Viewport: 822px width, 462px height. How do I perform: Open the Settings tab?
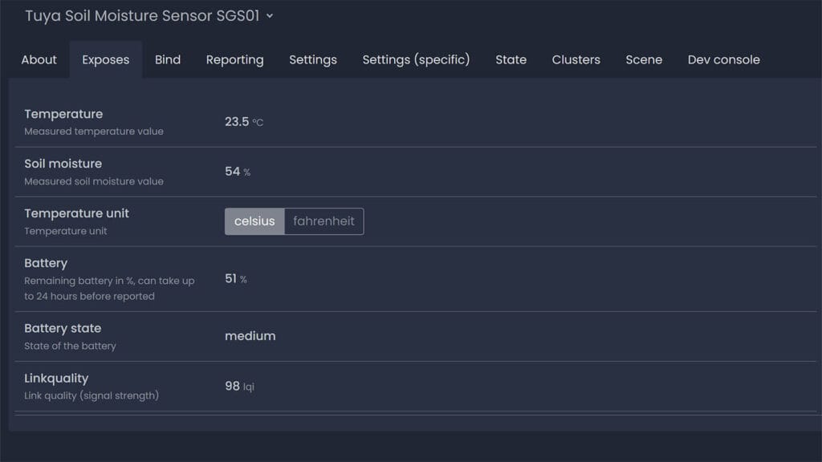click(x=313, y=59)
